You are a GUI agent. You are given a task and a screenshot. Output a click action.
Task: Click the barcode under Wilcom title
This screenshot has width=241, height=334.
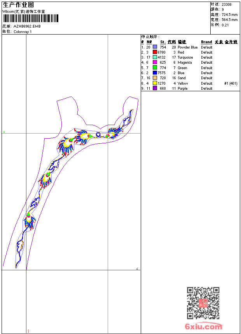pyautogui.click(x=30, y=18)
